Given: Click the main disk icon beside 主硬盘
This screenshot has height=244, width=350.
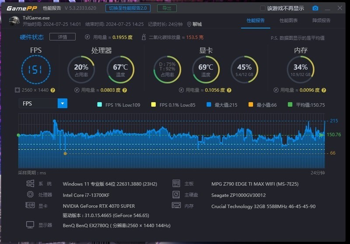Looking at the screenshot, I should 176,195.
